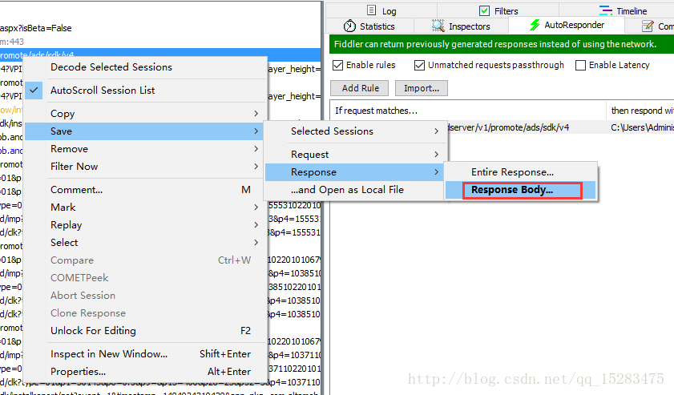
Task: Open the Properties... menu item
Action: [x=145, y=371]
